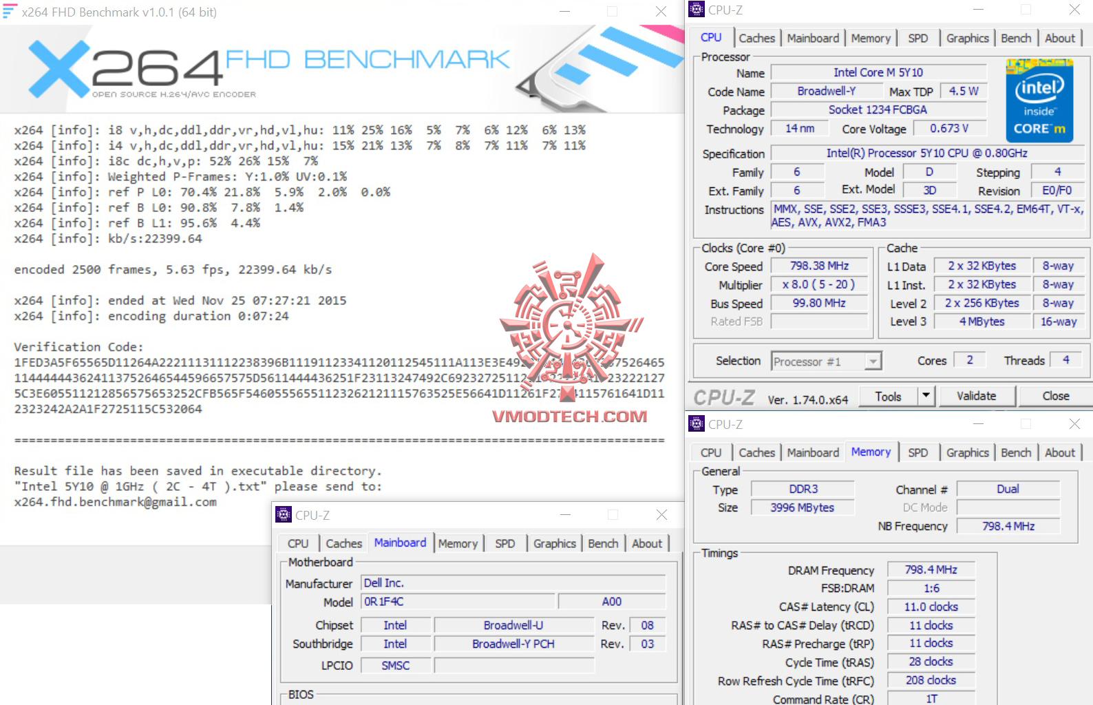The image size is (1093, 705).
Task: Click the memory Type value "DDR3"
Action: point(803,489)
